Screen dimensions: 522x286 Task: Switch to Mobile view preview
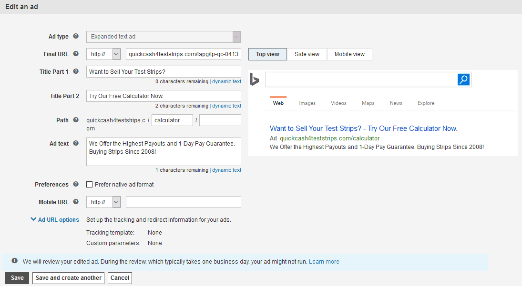(349, 54)
